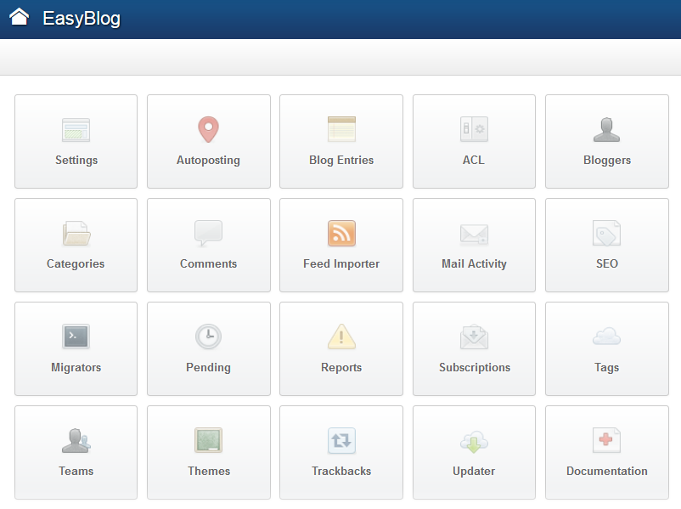Click the Pending clock icon
Image resolution: width=681 pixels, height=509 pixels.
[209, 337]
